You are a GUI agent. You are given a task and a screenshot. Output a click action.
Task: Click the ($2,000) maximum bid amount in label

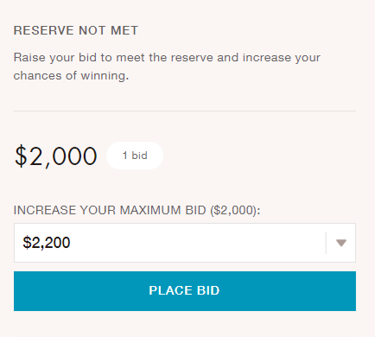point(234,210)
